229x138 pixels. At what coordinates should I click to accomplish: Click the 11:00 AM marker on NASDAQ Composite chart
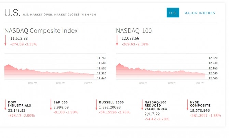point(32,83)
